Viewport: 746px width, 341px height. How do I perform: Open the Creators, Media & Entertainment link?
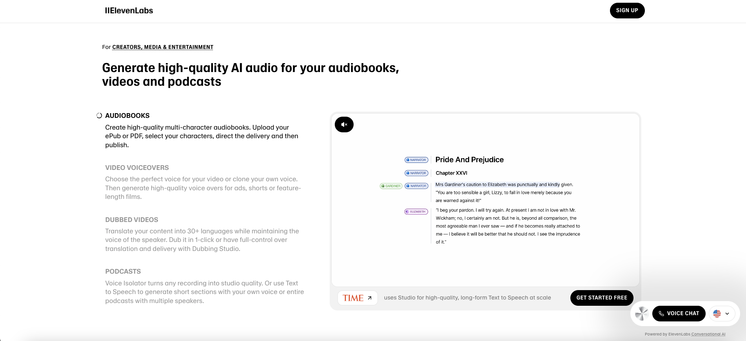pyautogui.click(x=163, y=47)
